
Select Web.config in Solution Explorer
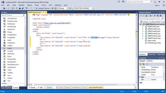coord(151,41)
